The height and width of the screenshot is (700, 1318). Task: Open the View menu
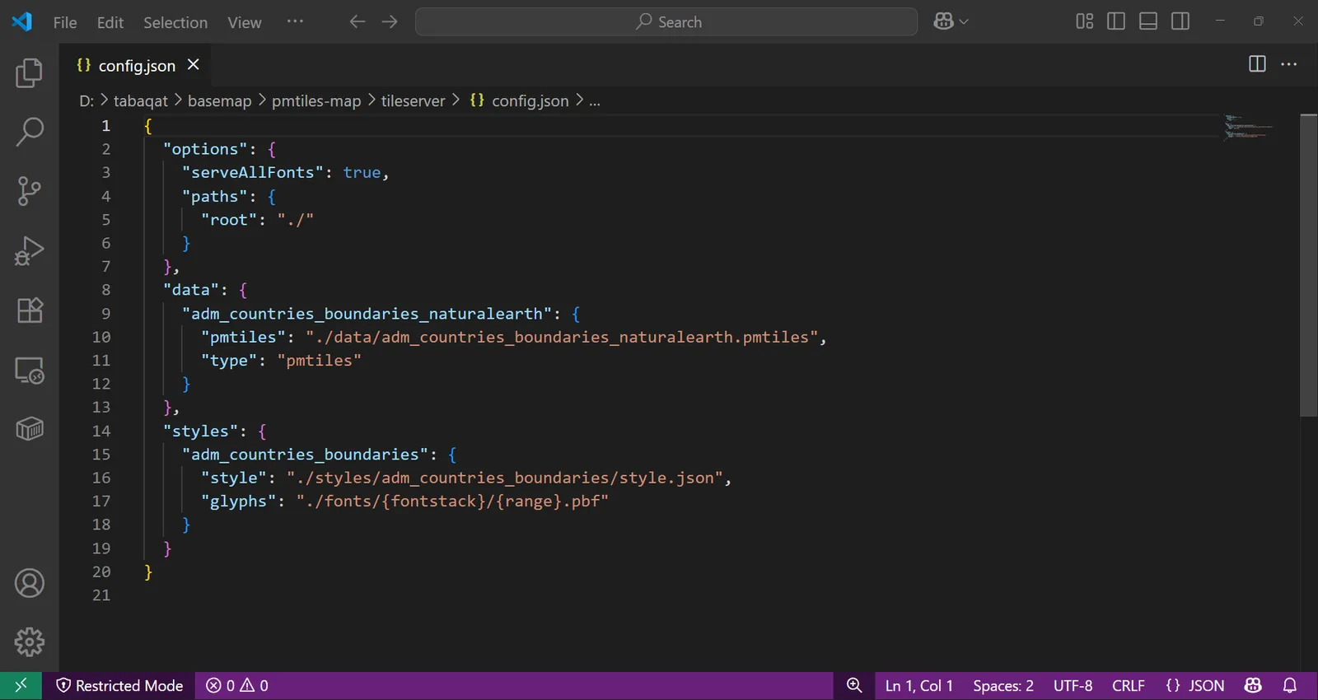pyautogui.click(x=245, y=22)
